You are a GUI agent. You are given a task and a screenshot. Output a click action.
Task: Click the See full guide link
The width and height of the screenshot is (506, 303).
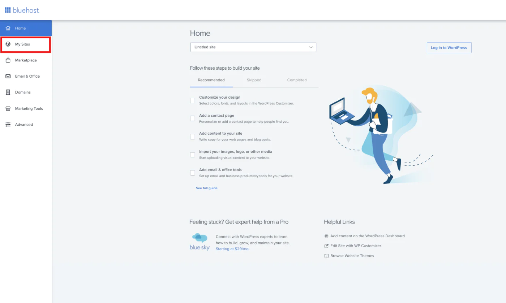[207, 188]
